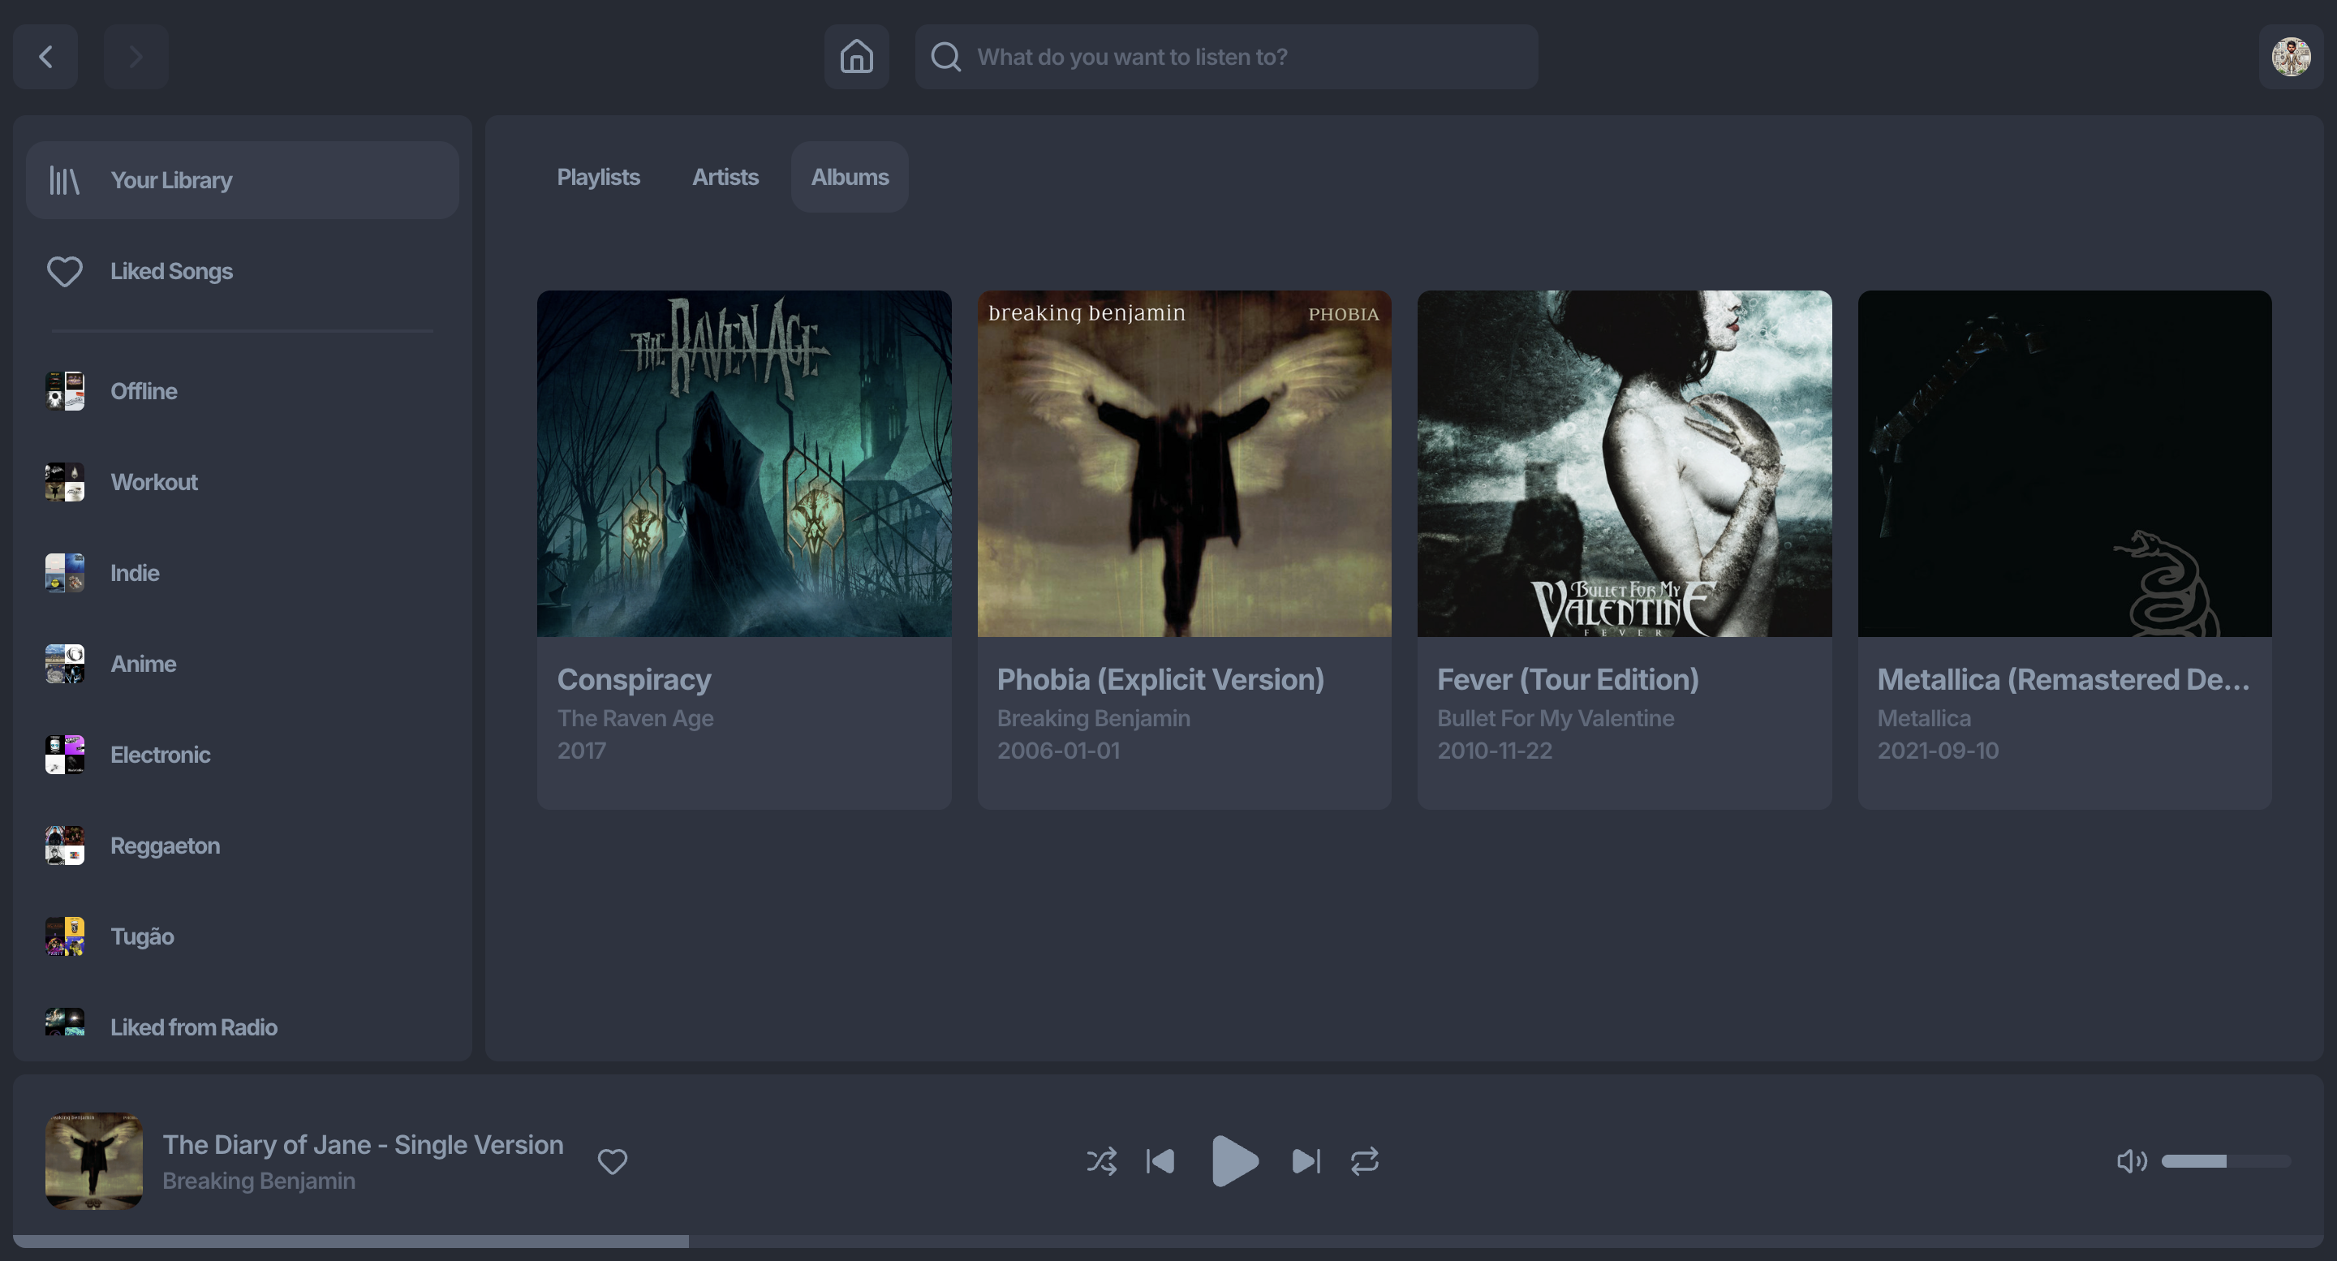Open the Workout playlist

click(153, 482)
